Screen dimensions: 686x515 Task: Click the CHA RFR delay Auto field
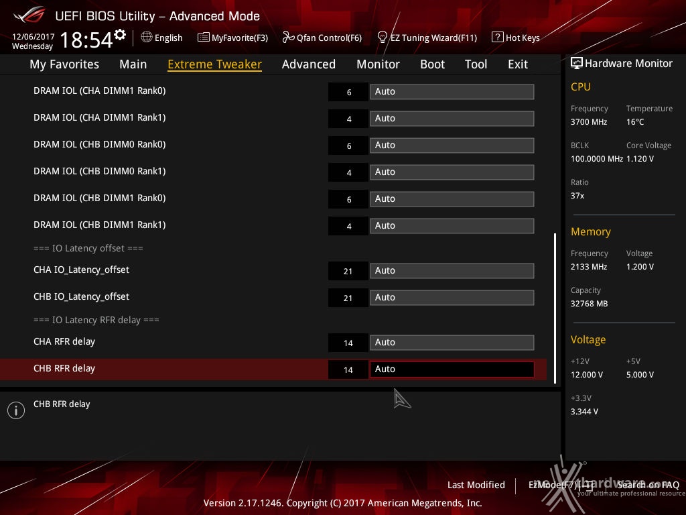[x=452, y=343]
